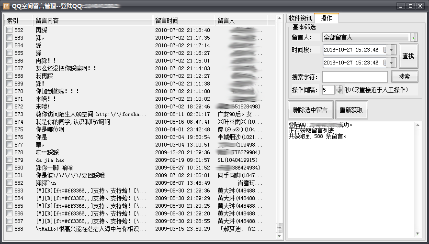The width and height of the screenshot is (429, 244).
Task: Click the 搜索 button
Action: pos(405,77)
